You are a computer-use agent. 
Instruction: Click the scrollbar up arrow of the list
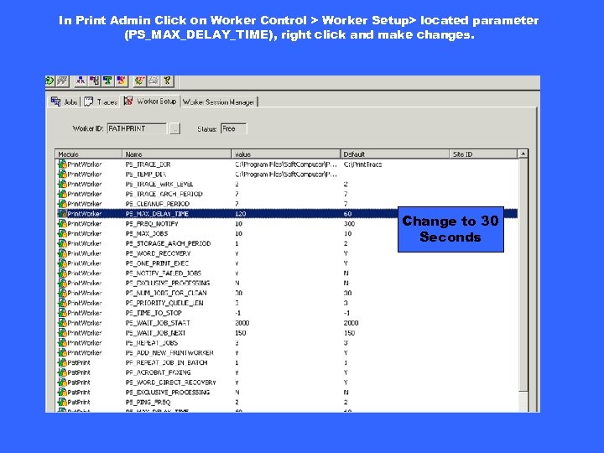point(523,154)
